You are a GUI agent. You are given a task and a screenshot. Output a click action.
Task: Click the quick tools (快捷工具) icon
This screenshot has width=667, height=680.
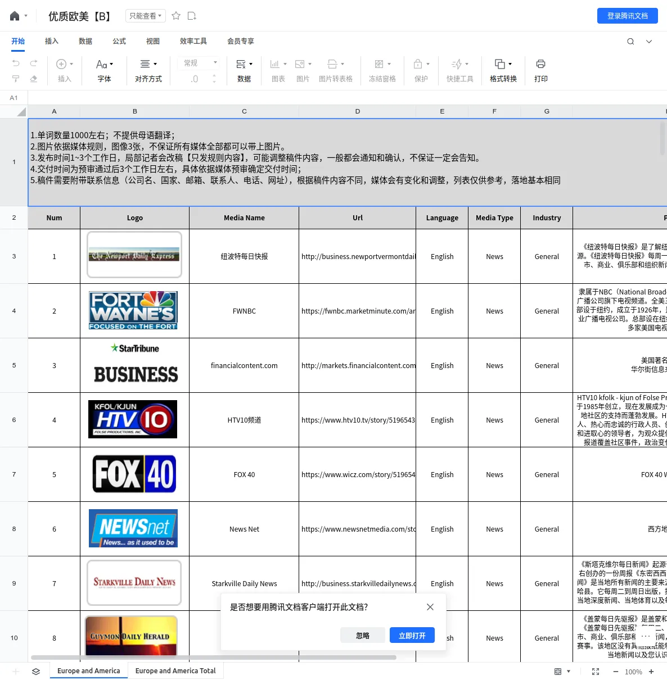pyautogui.click(x=457, y=64)
